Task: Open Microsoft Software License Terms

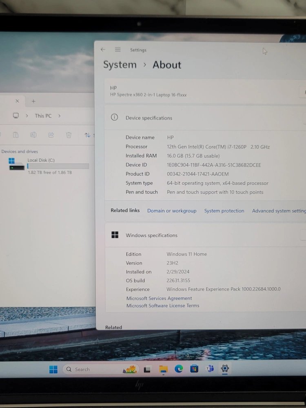Action: point(163,306)
